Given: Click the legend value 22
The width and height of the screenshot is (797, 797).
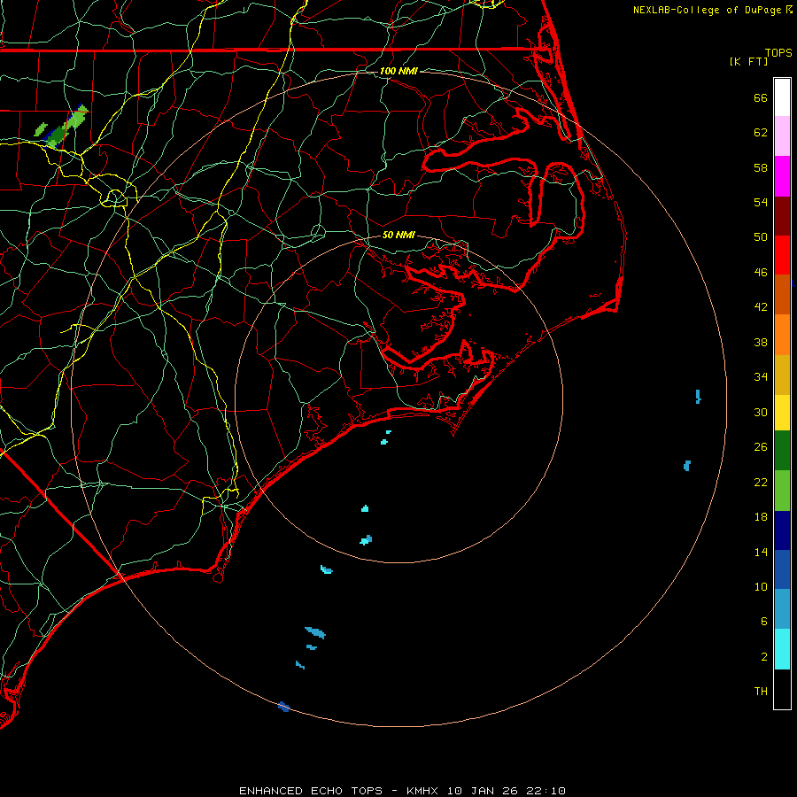Looking at the screenshot, I should point(761,482).
